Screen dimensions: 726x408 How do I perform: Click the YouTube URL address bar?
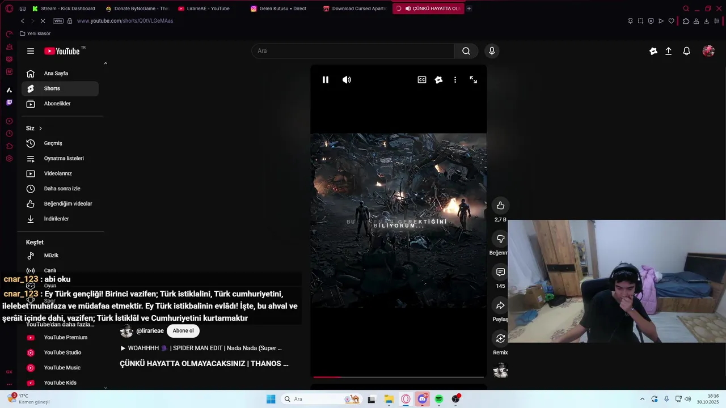pyautogui.click(x=125, y=21)
